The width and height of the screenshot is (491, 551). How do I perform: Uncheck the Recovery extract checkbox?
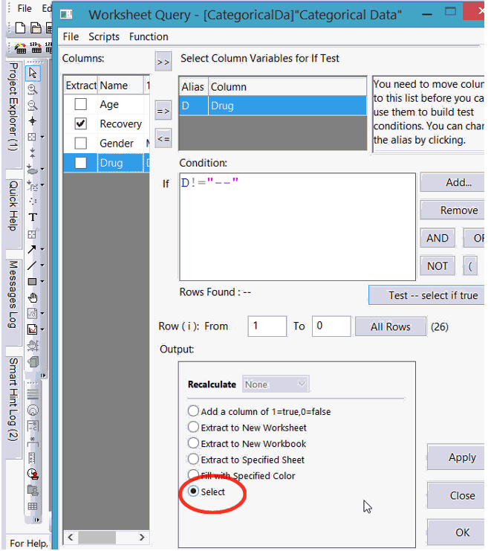pos(81,124)
